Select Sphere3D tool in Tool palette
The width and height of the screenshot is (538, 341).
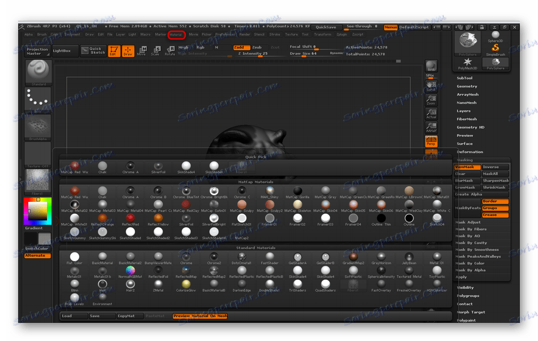[x=496, y=36]
